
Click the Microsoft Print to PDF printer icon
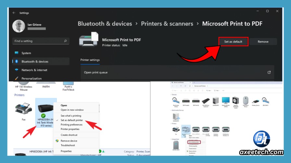(89, 39)
